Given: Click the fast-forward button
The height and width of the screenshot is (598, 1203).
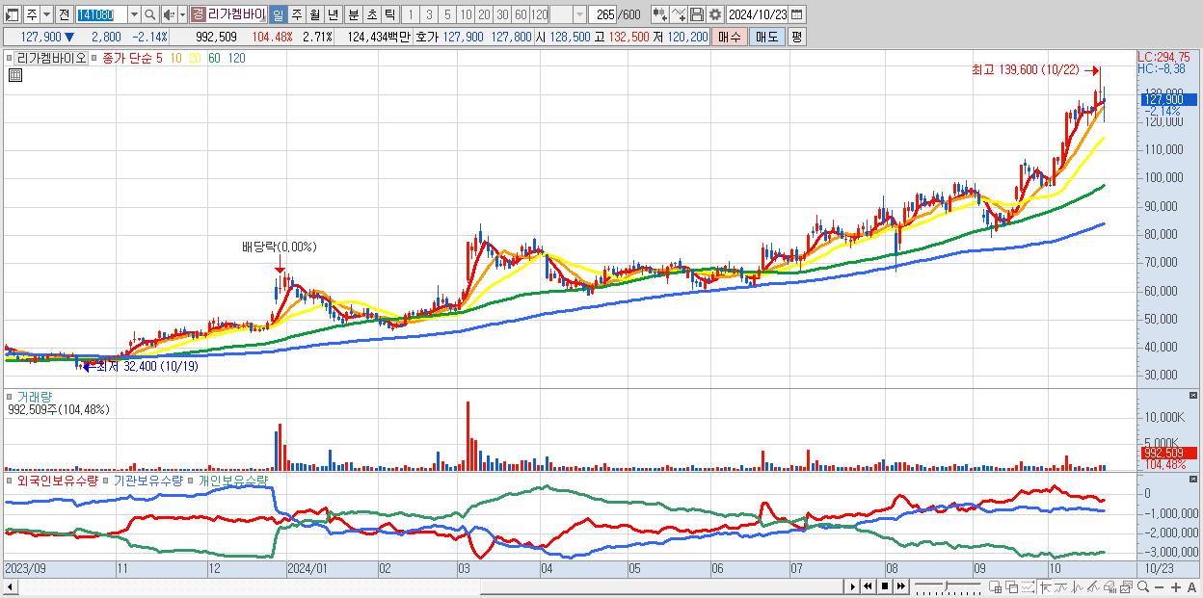Looking at the screenshot, I should (901, 586).
